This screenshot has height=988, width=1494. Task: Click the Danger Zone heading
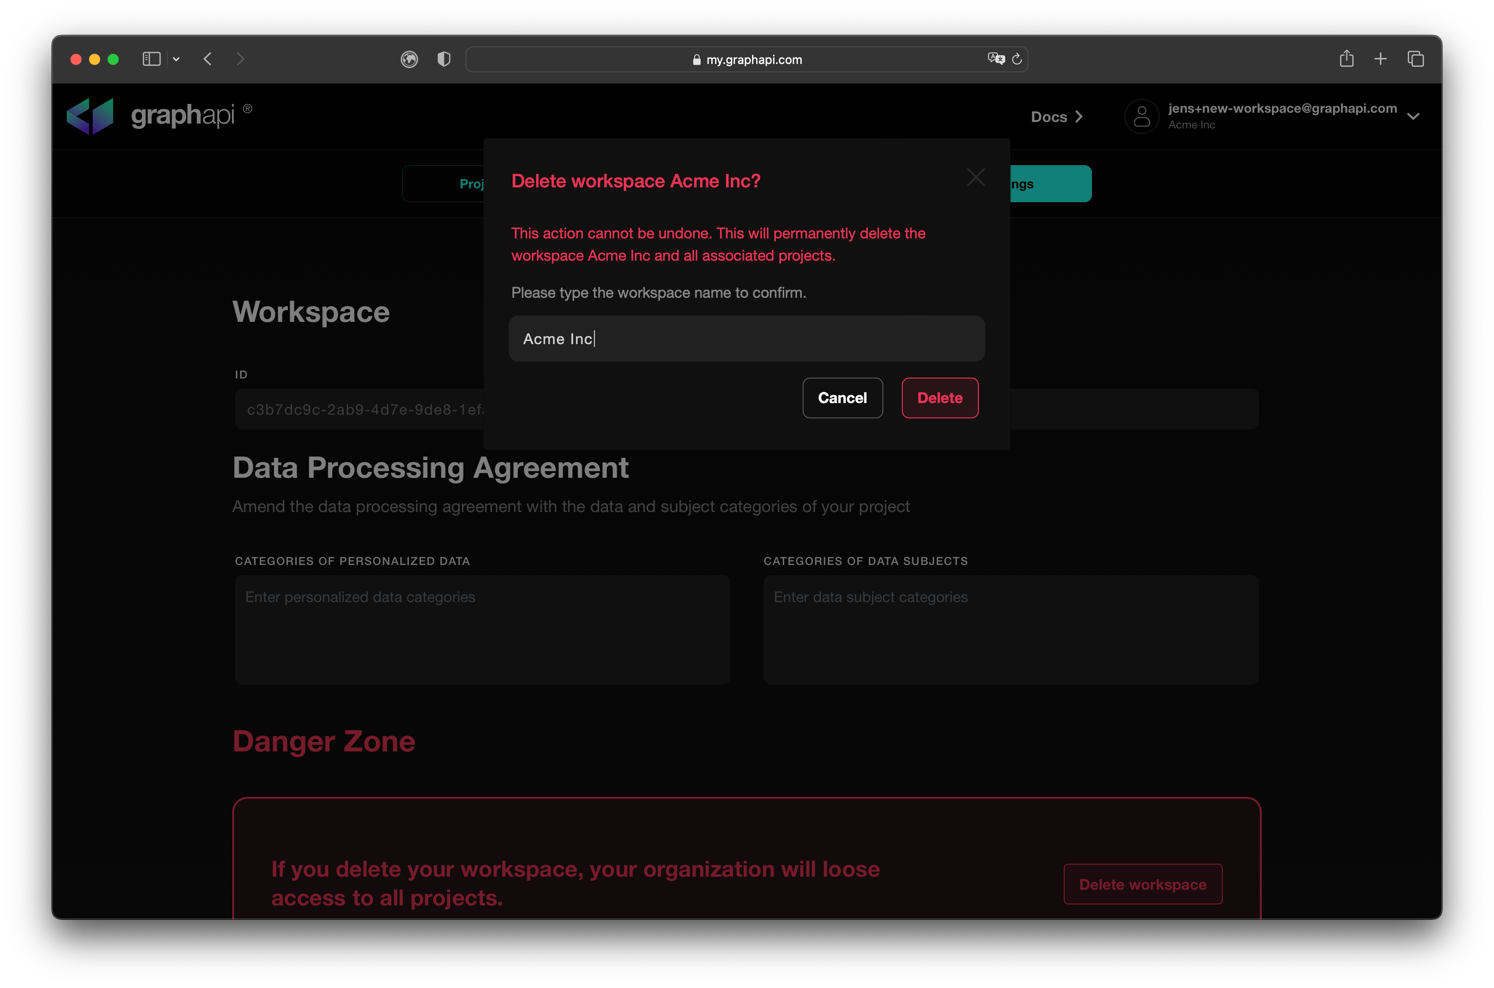324,741
